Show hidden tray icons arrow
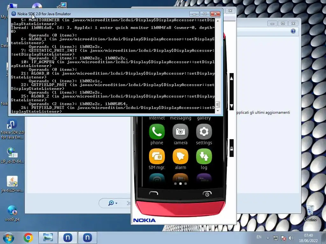Screen dimensions: 326x244 (268, 238)
